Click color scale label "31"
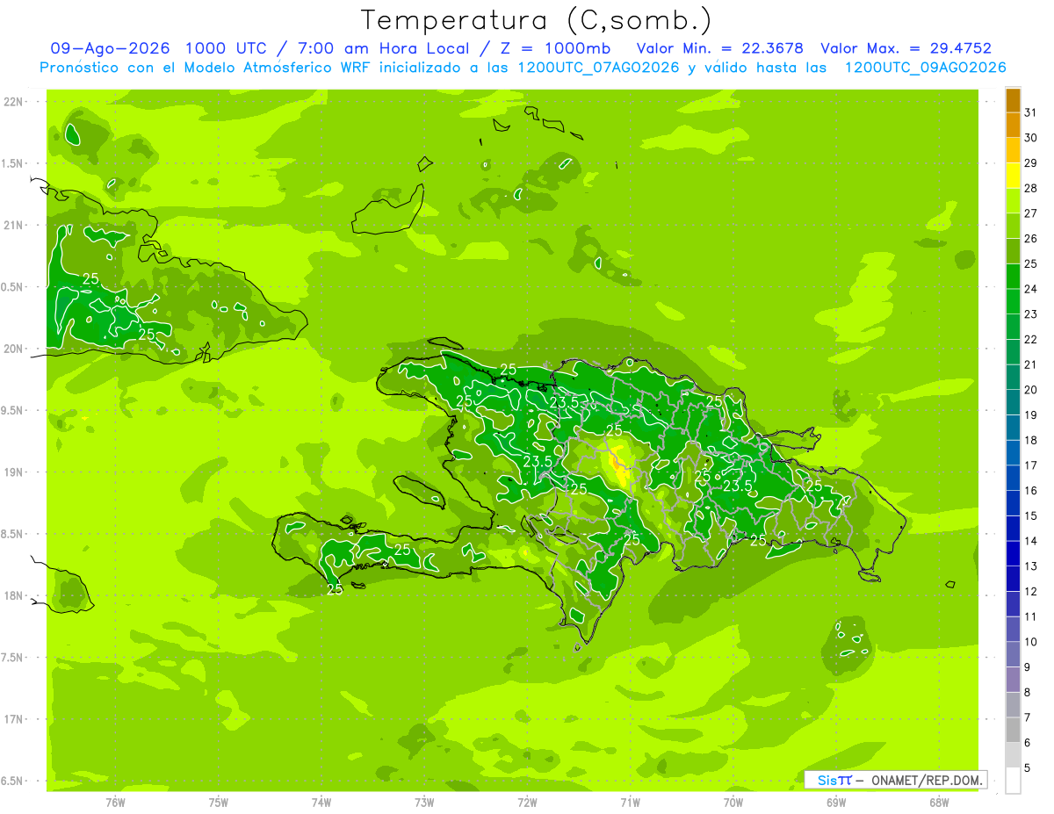The image size is (1054, 814). pyautogui.click(x=1030, y=112)
